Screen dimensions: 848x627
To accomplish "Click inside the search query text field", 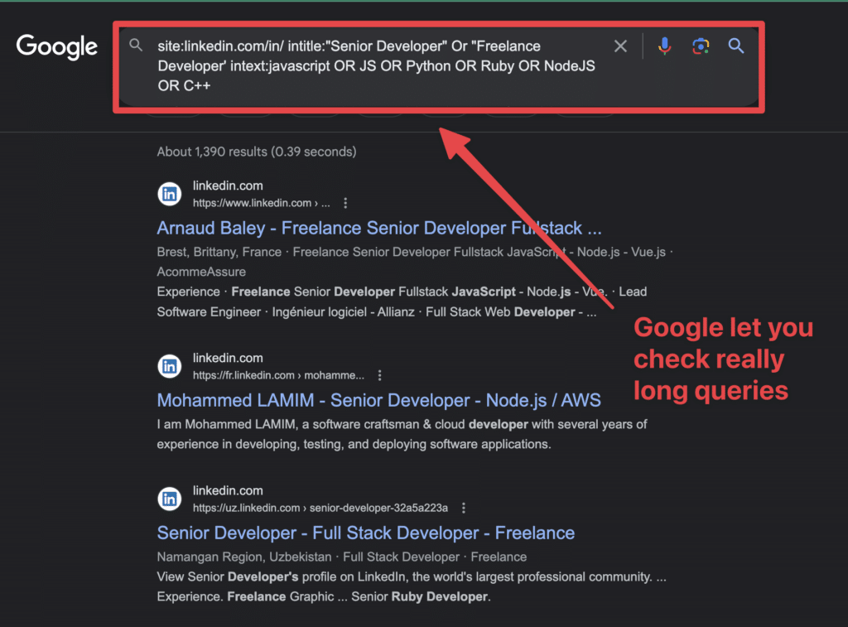I will [x=377, y=66].
